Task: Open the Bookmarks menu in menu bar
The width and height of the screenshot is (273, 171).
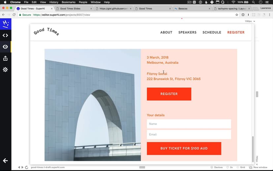Action: pos(68,2)
